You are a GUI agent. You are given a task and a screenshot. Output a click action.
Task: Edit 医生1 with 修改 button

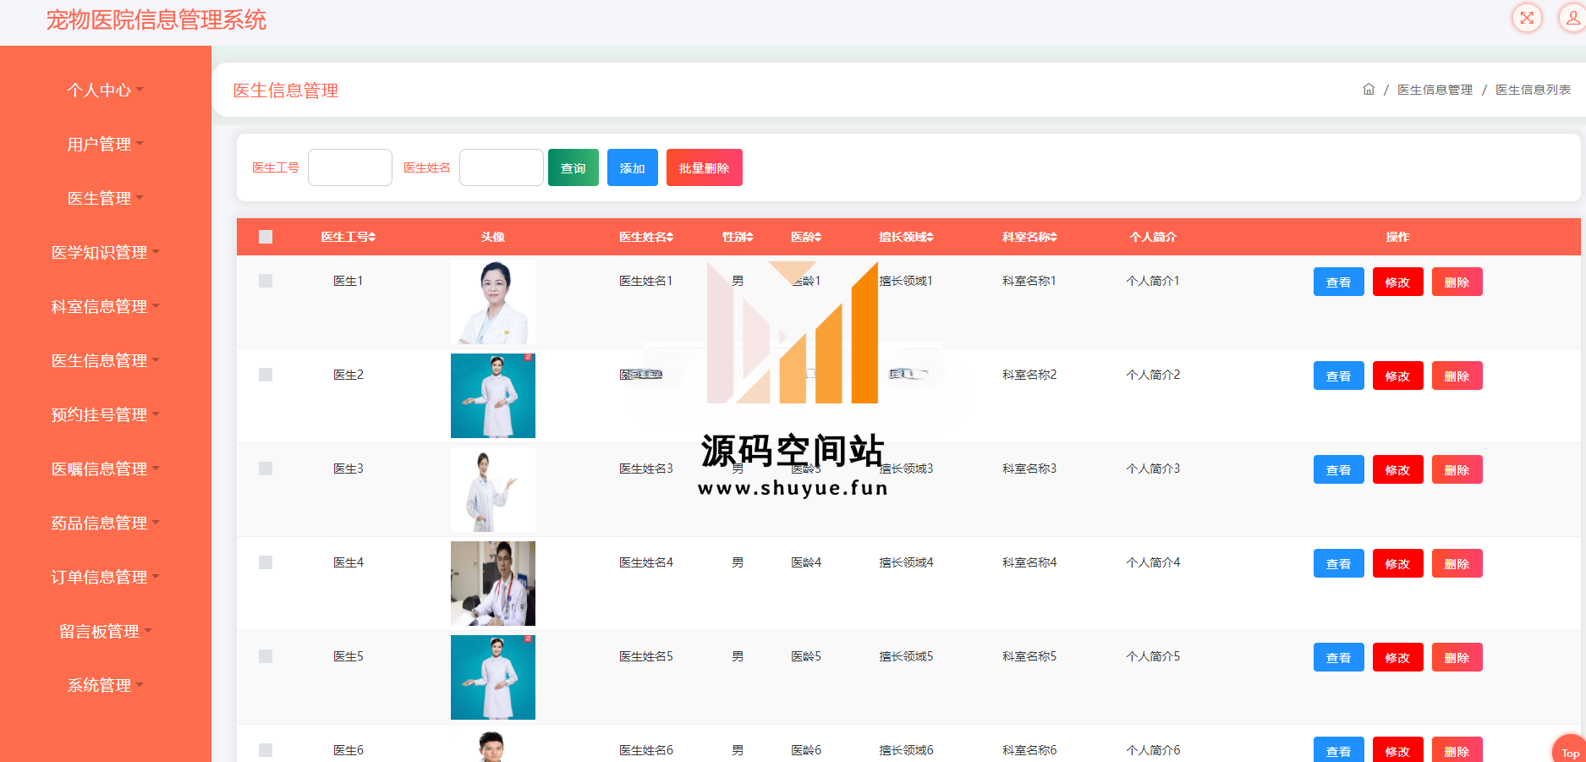point(1398,282)
